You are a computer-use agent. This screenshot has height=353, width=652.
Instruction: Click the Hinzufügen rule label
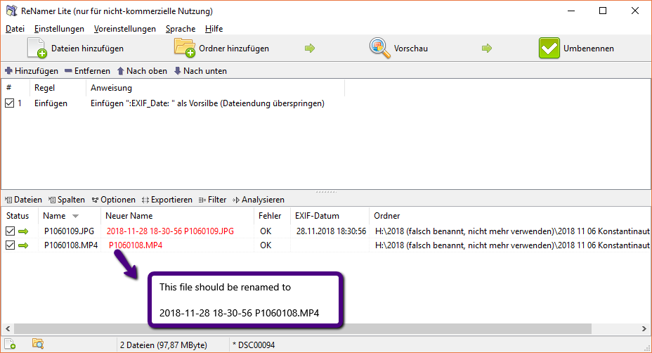pos(37,71)
